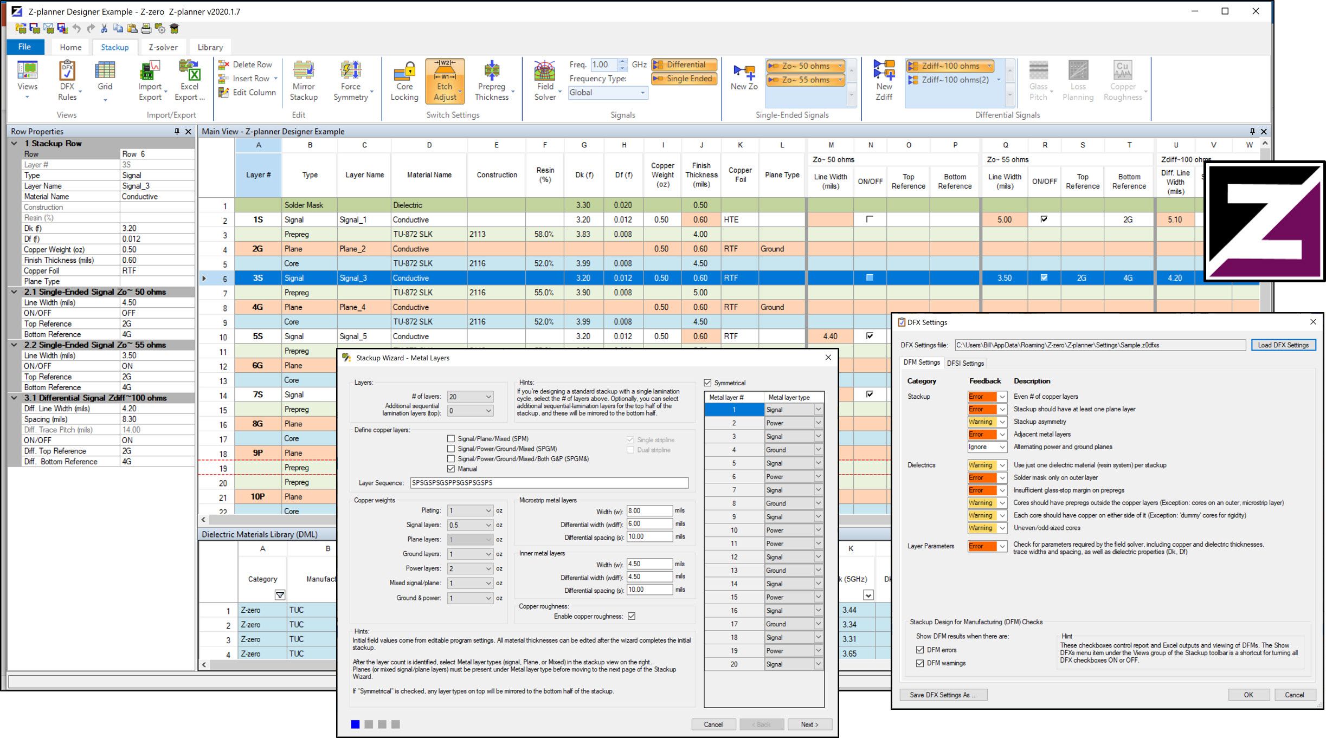Click Cancel in the Stackup Wizard
The height and width of the screenshot is (738, 1326).
click(713, 724)
